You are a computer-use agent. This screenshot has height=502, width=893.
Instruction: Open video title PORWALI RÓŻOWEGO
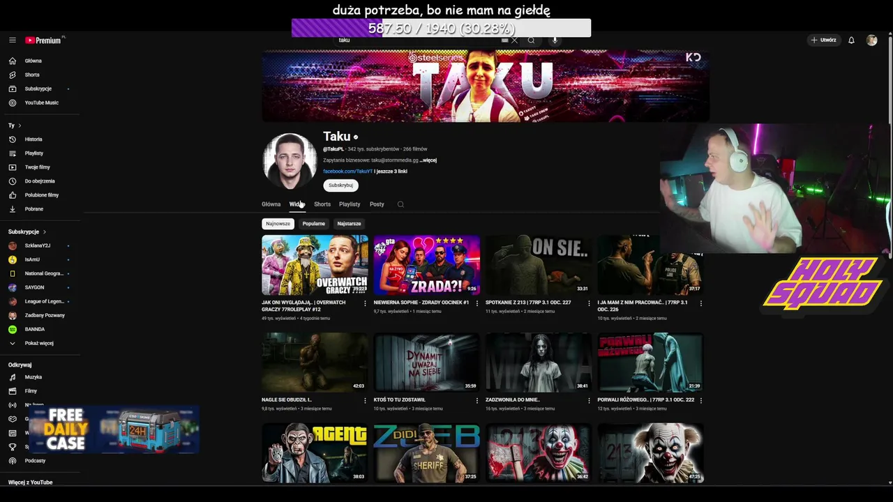[x=646, y=400]
